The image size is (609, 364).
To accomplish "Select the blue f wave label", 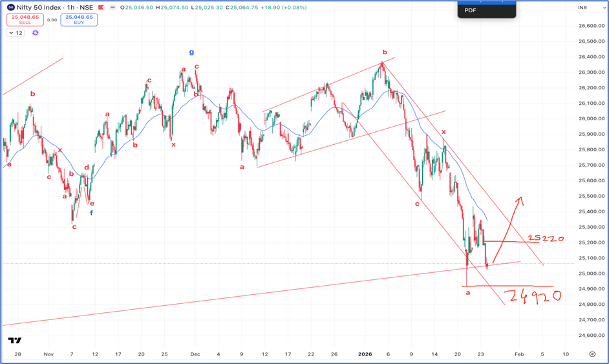I will (91, 213).
